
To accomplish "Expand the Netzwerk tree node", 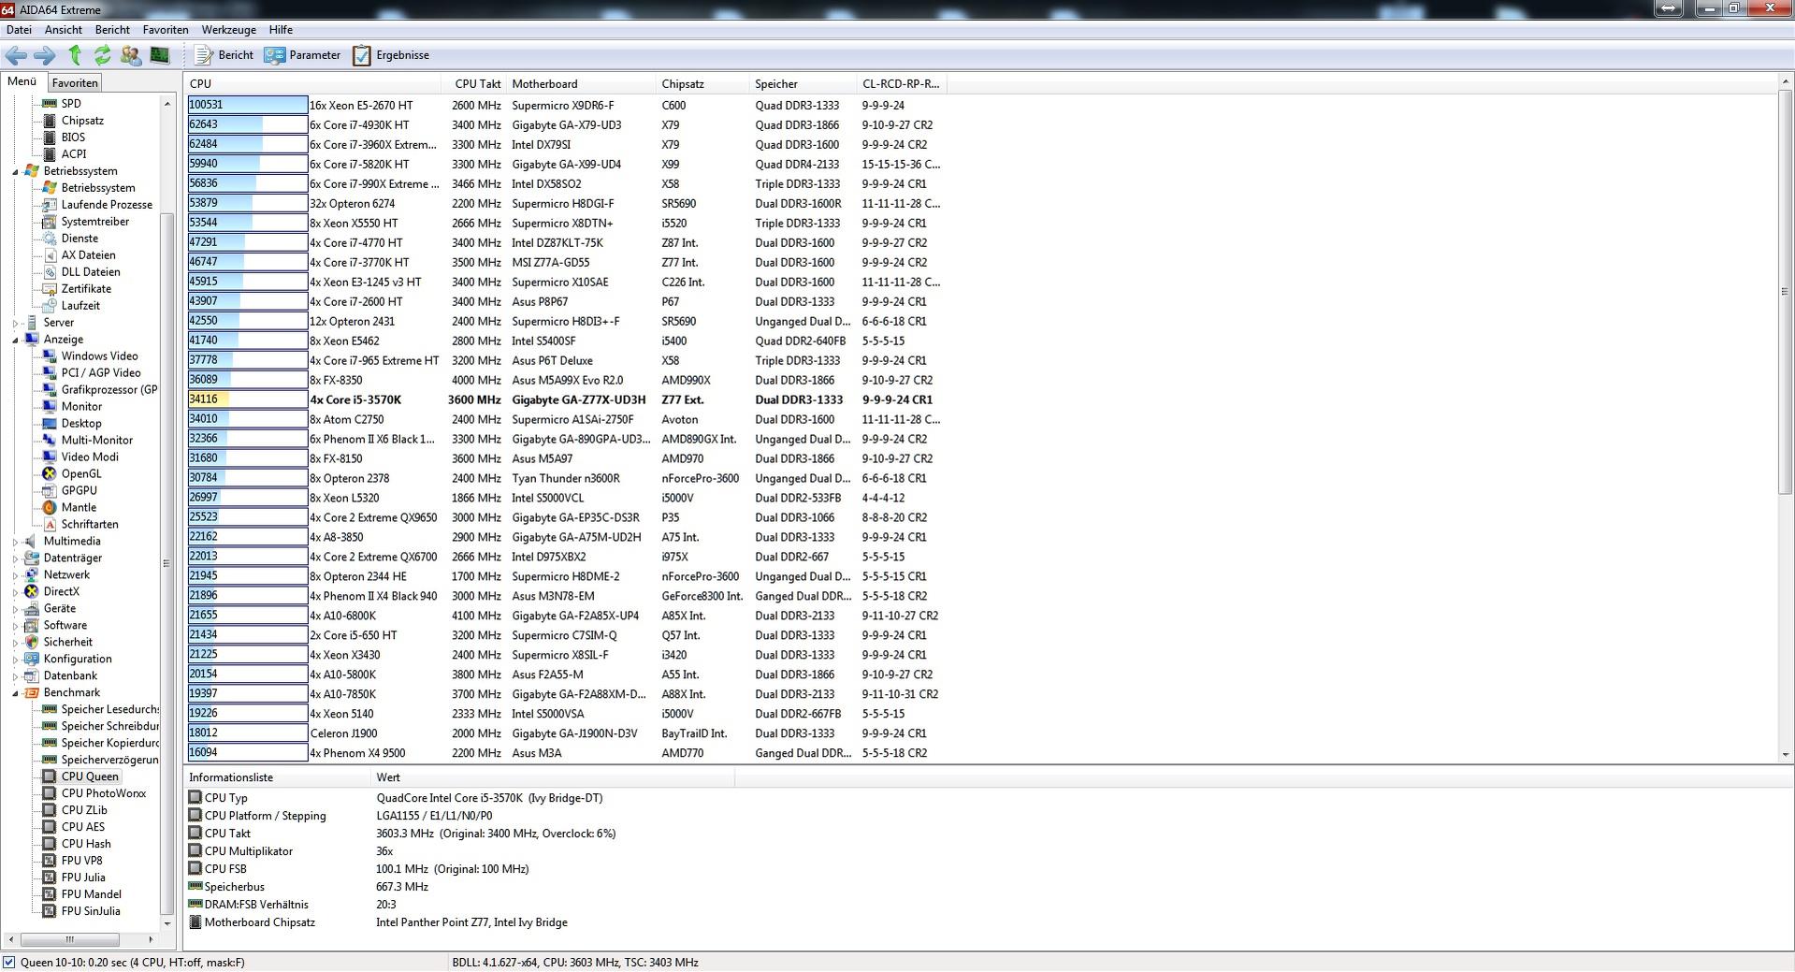I will click(x=16, y=575).
